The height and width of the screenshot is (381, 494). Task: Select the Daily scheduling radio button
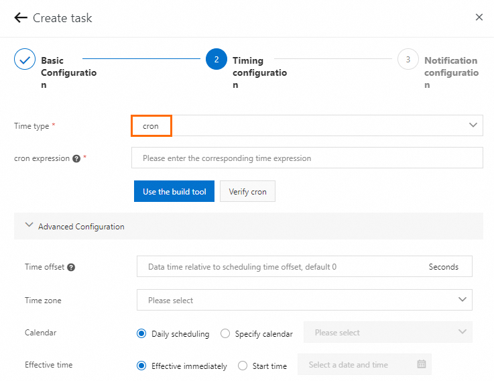point(141,333)
